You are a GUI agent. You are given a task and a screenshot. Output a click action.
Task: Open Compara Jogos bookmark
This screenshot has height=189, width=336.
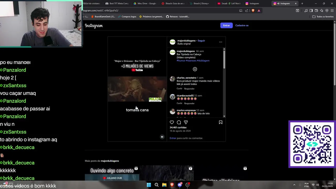(x=127, y=17)
